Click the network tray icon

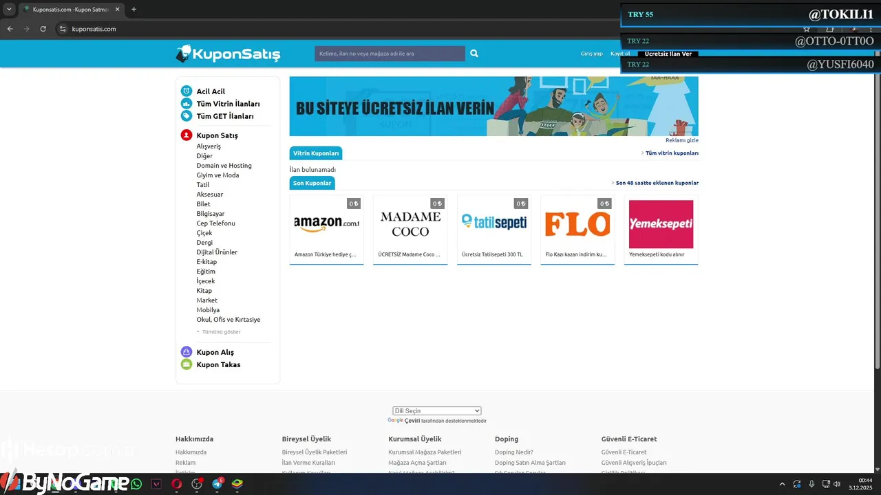point(827,484)
